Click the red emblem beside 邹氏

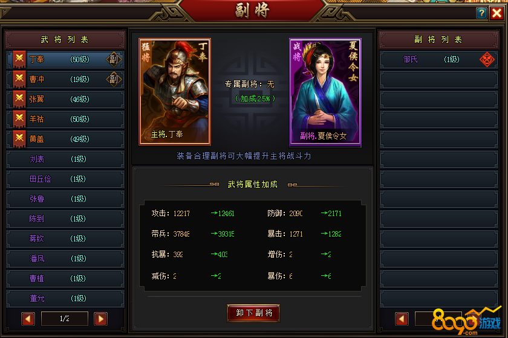click(x=487, y=60)
